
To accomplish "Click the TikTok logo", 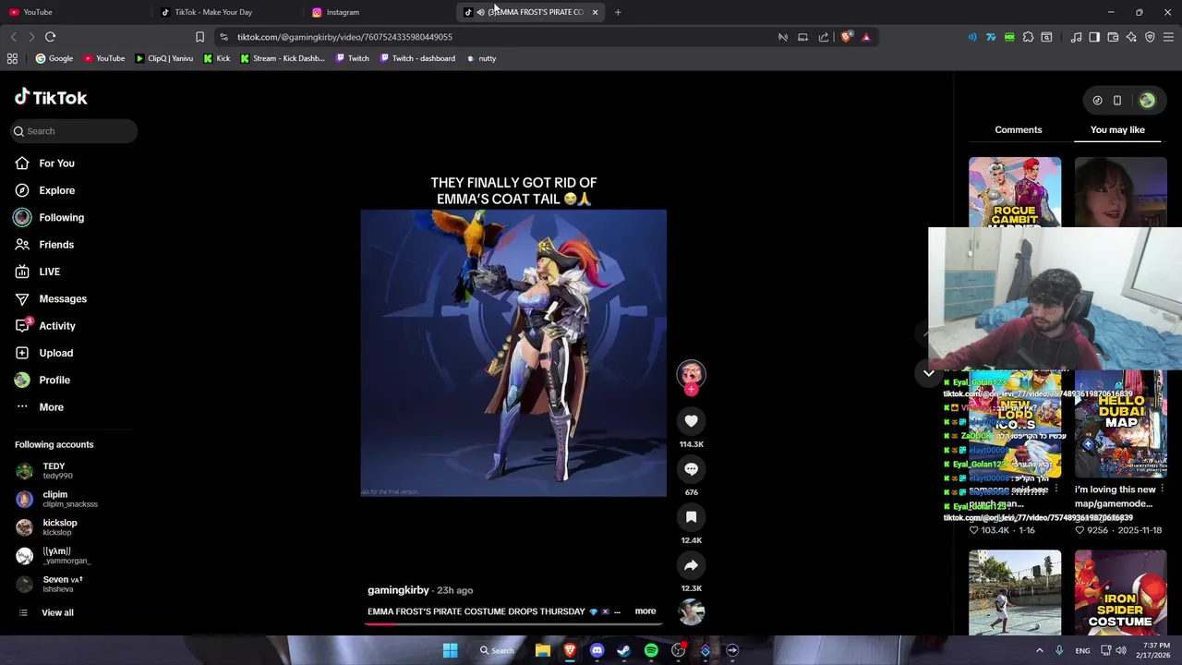I will [x=51, y=97].
